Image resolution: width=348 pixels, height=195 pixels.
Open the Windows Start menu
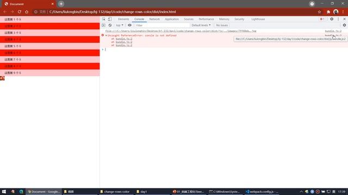(x=4, y=191)
